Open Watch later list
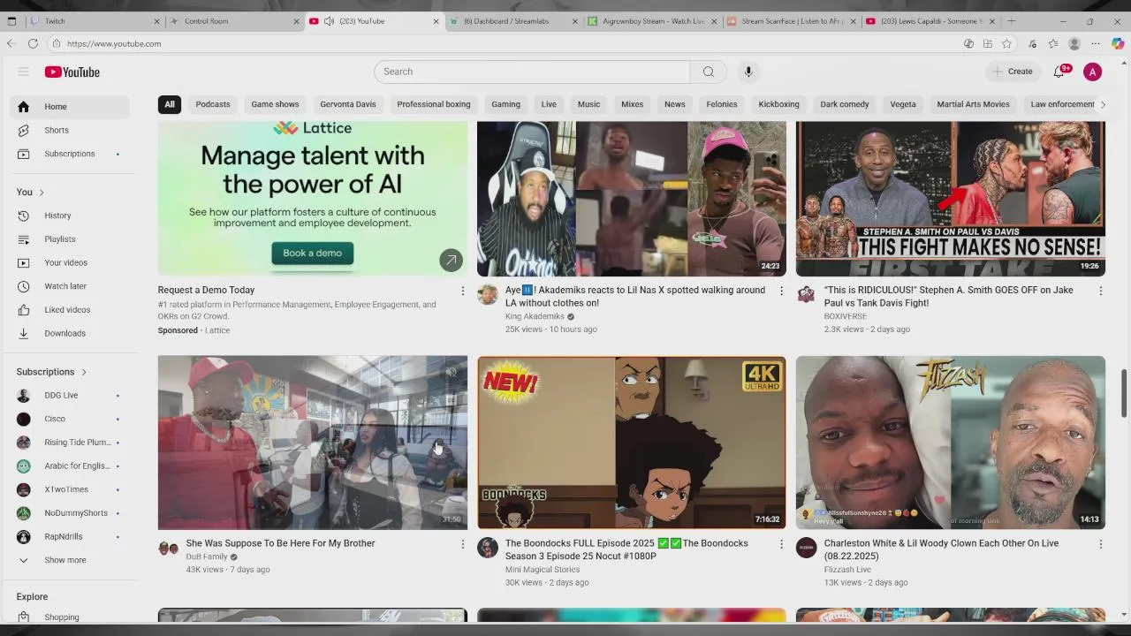1131x636 pixels. [x=70, y=286]
